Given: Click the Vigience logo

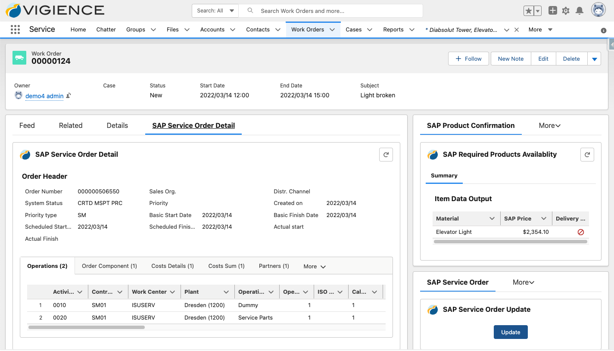Looking at the screenshot, I should [55, 10].
